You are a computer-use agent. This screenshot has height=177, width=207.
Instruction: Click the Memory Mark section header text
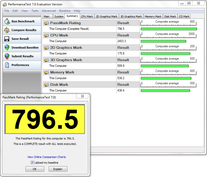point(62,72)
